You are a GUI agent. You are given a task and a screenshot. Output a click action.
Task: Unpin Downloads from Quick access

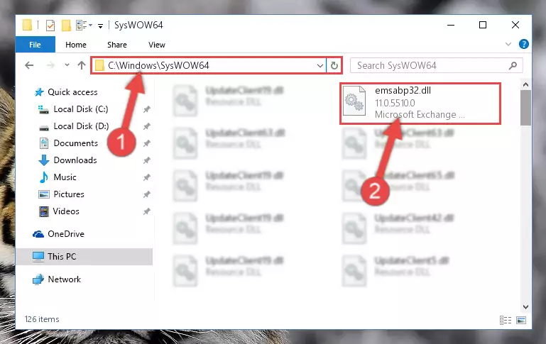click(146, 160)
